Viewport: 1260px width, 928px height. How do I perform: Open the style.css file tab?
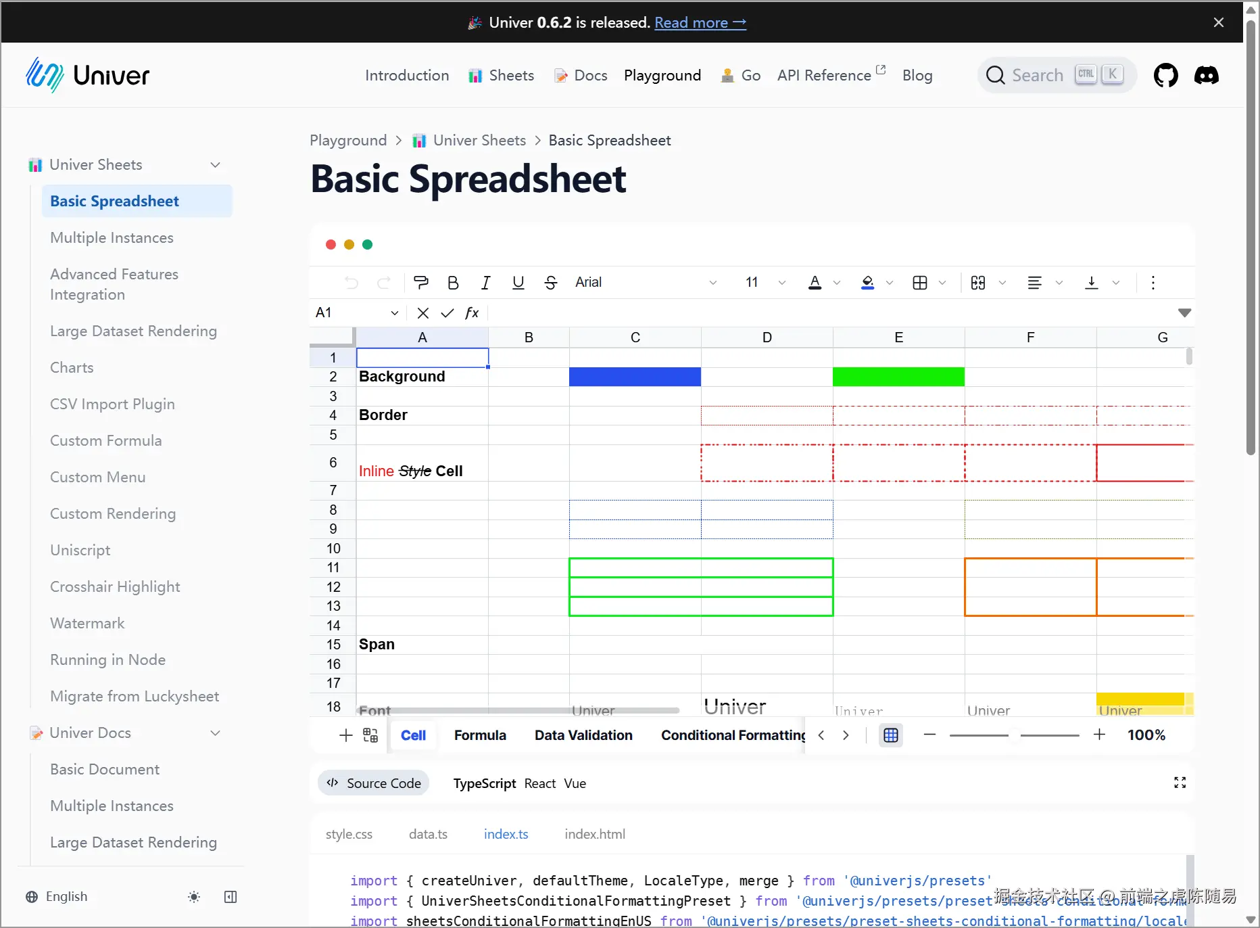click(349, 835)
